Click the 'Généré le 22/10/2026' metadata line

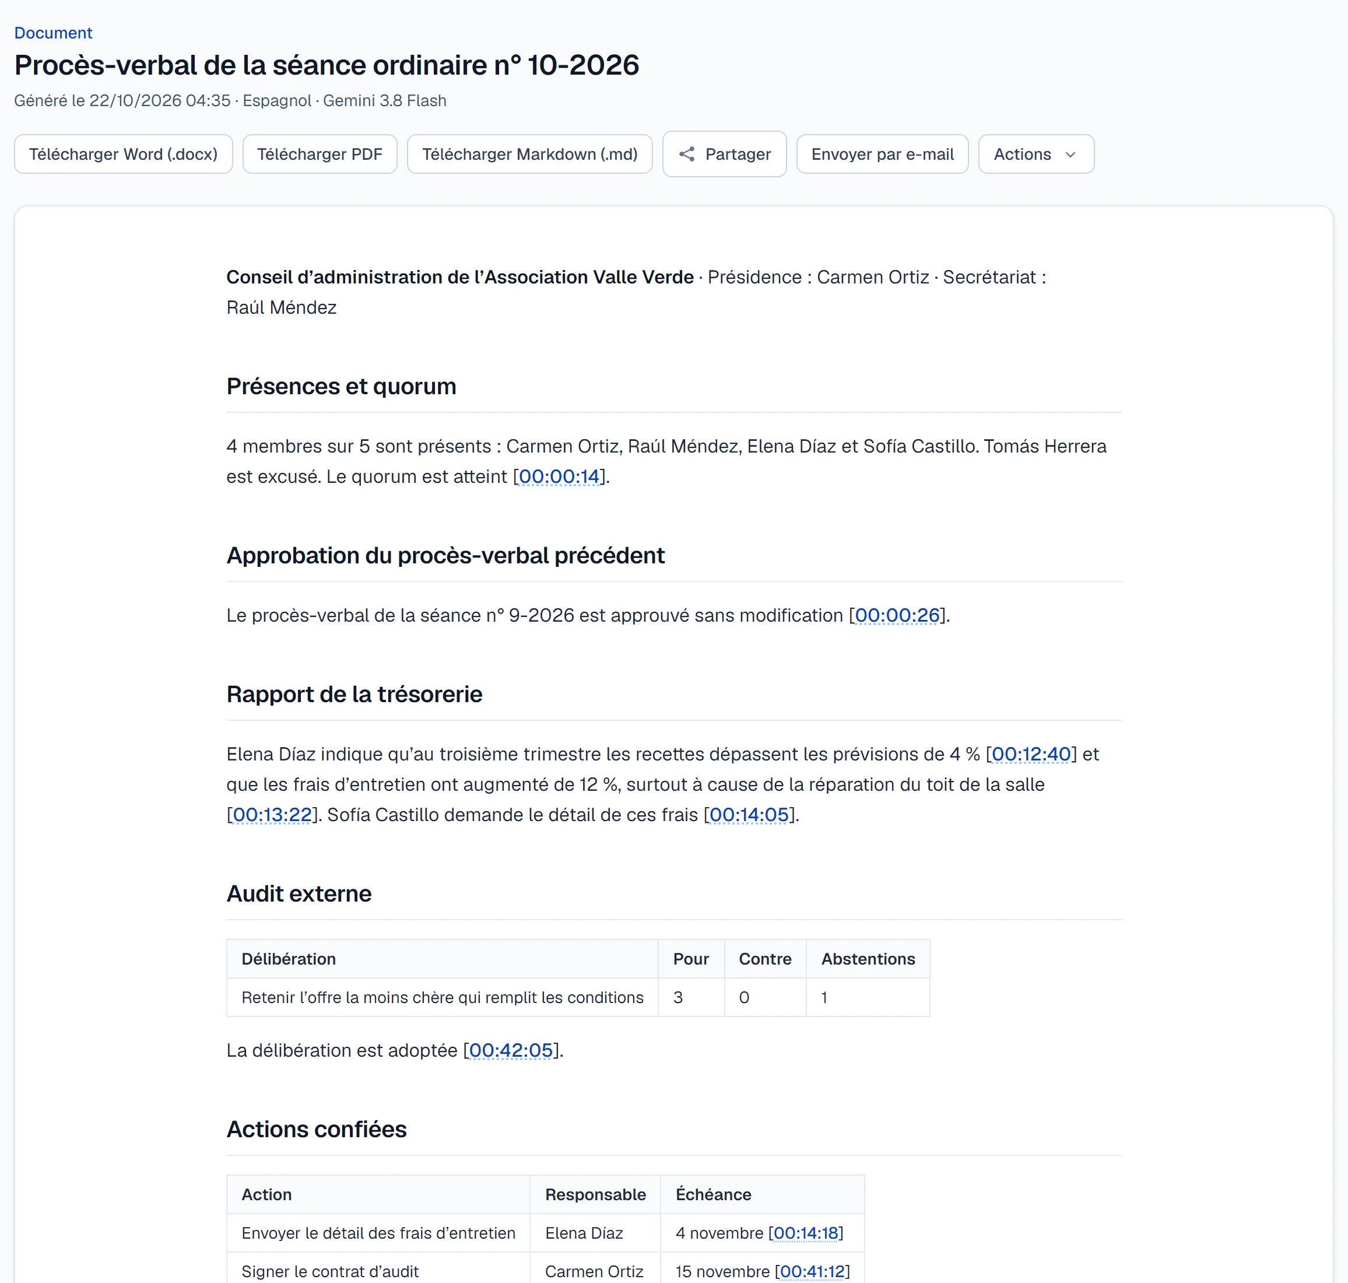pos(230,100)
